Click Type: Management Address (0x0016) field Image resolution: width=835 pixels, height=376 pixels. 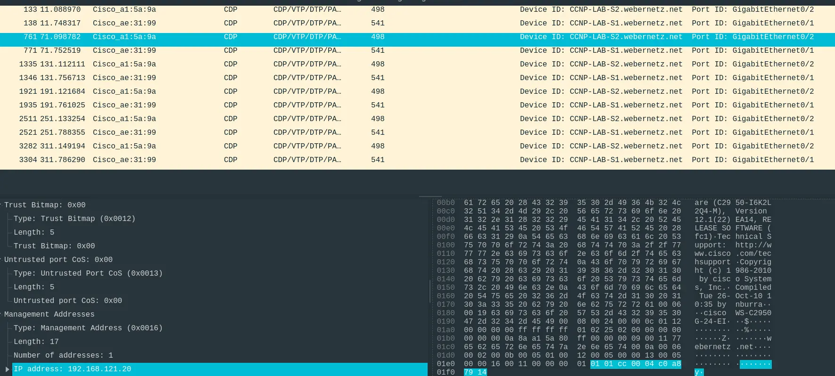[88, 328]
